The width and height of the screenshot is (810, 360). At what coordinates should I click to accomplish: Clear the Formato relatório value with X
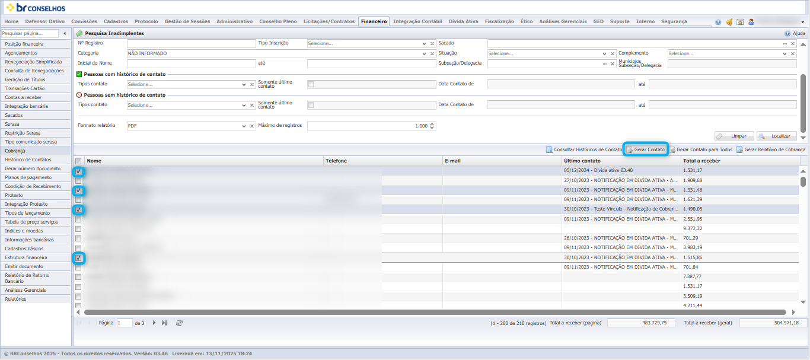pos(252,126)
